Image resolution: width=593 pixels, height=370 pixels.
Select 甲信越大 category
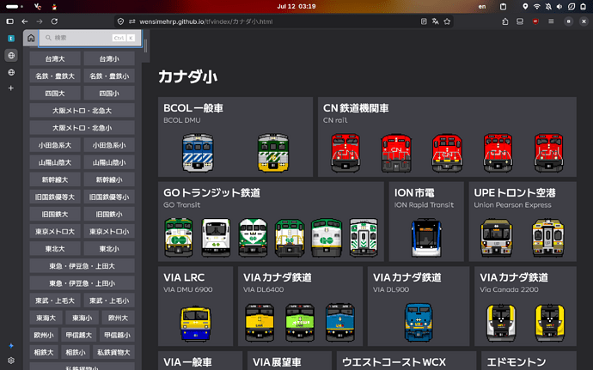[x=79, y=335]
